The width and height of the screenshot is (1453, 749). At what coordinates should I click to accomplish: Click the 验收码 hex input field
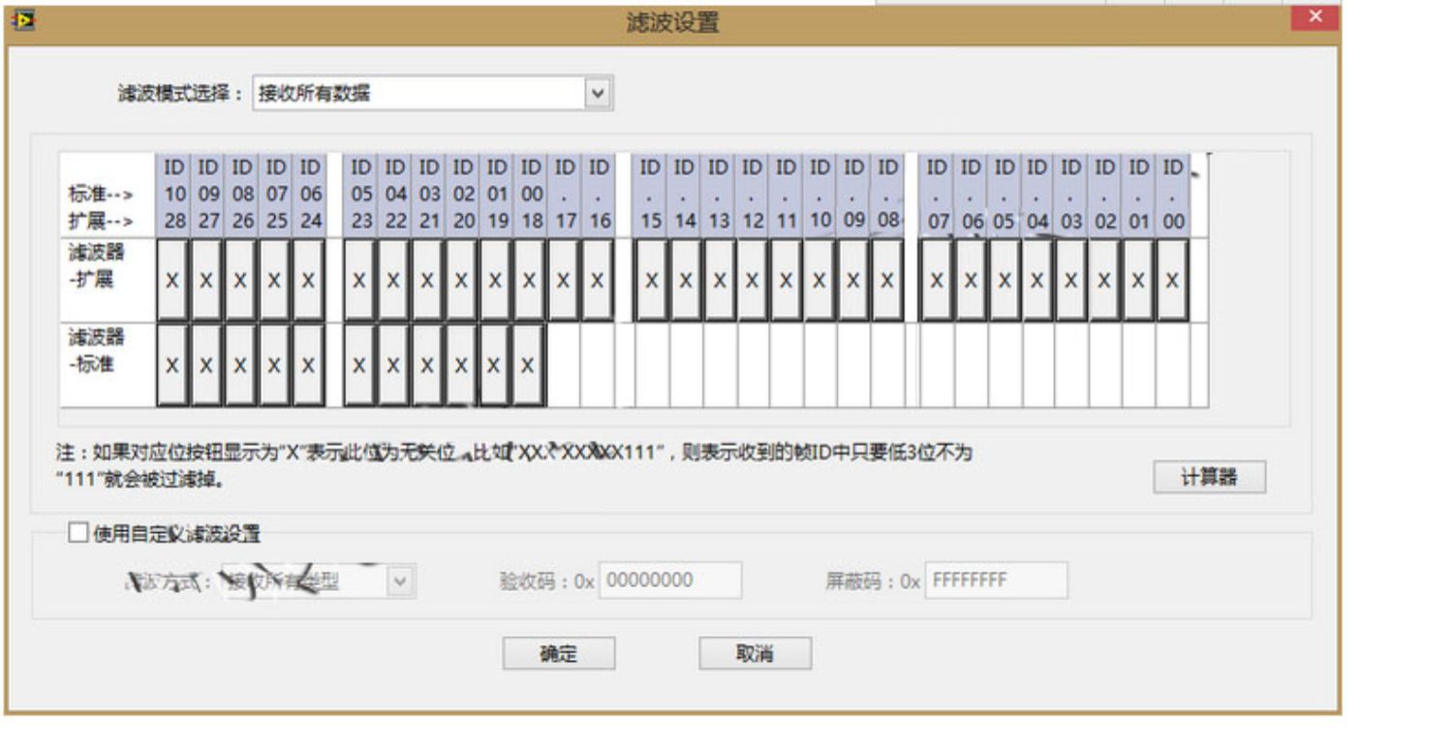click(x=670, y=581)
